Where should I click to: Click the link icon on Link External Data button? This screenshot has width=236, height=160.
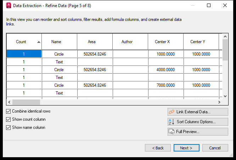tap(172, 112)
